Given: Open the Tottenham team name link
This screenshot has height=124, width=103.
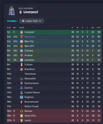Looking at the screenshot, I should pos(30,74).
